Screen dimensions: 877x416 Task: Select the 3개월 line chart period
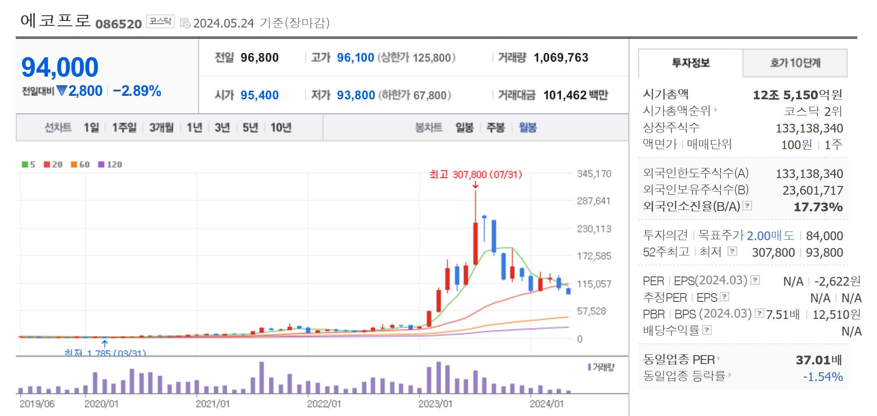(161, 128)
